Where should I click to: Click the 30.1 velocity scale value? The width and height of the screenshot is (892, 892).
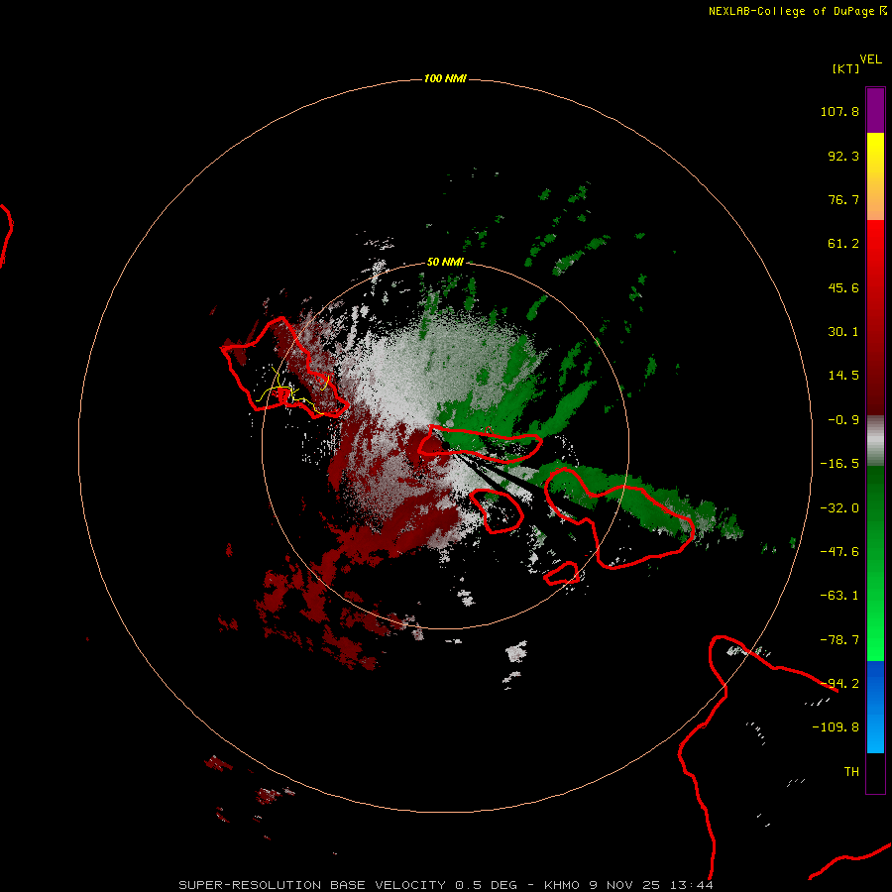843,332
